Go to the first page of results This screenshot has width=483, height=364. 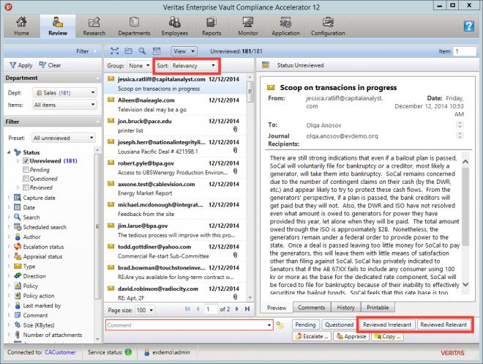pyautogui.click(x=187, y=309)
